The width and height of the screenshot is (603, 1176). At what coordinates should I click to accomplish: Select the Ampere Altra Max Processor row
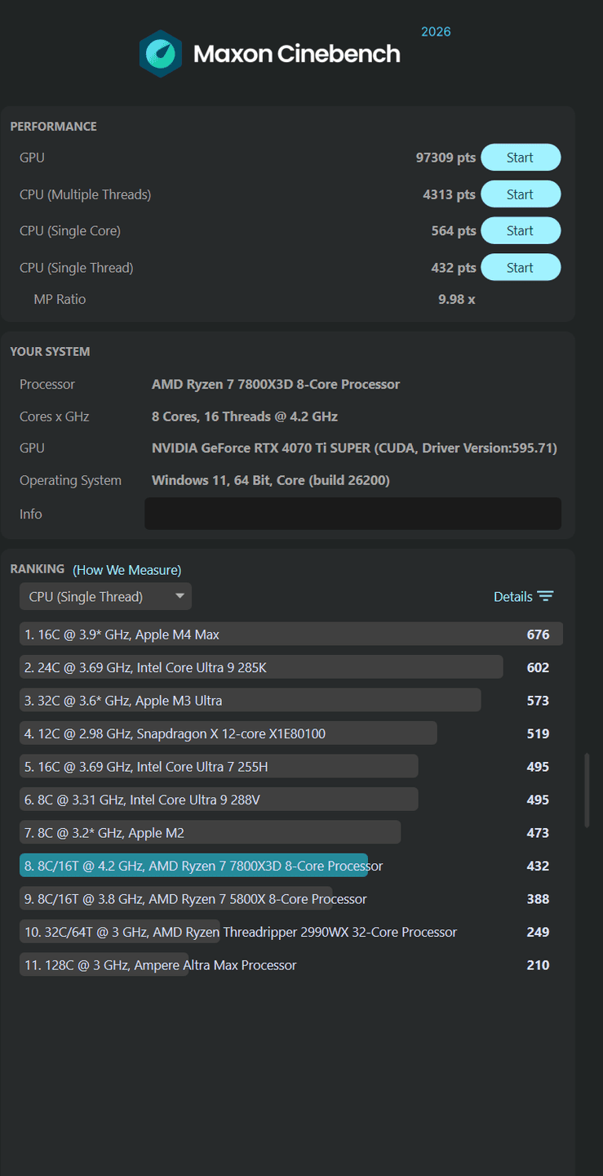tap(291, 964)
